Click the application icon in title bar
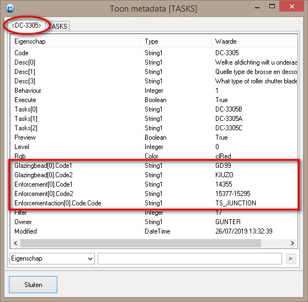Image resolution: width=308 pixels, height=302 pixels. [10, 8]
